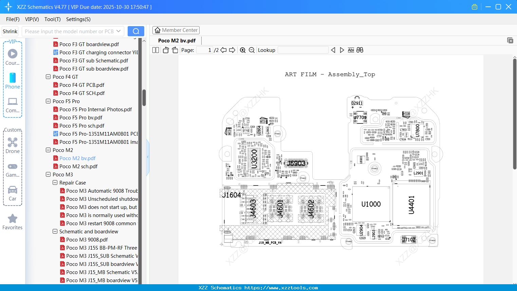Collapse the Repair Case folder

click(55, 182)
